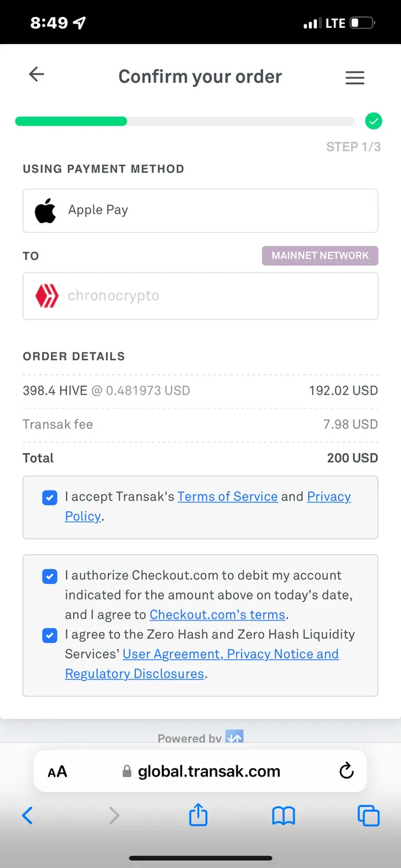
Task: Tap the global.transak.com address bar
Action: (x=200, y=771)
